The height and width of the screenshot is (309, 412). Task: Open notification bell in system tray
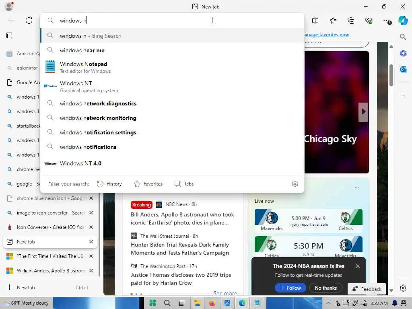coord(394,303)
